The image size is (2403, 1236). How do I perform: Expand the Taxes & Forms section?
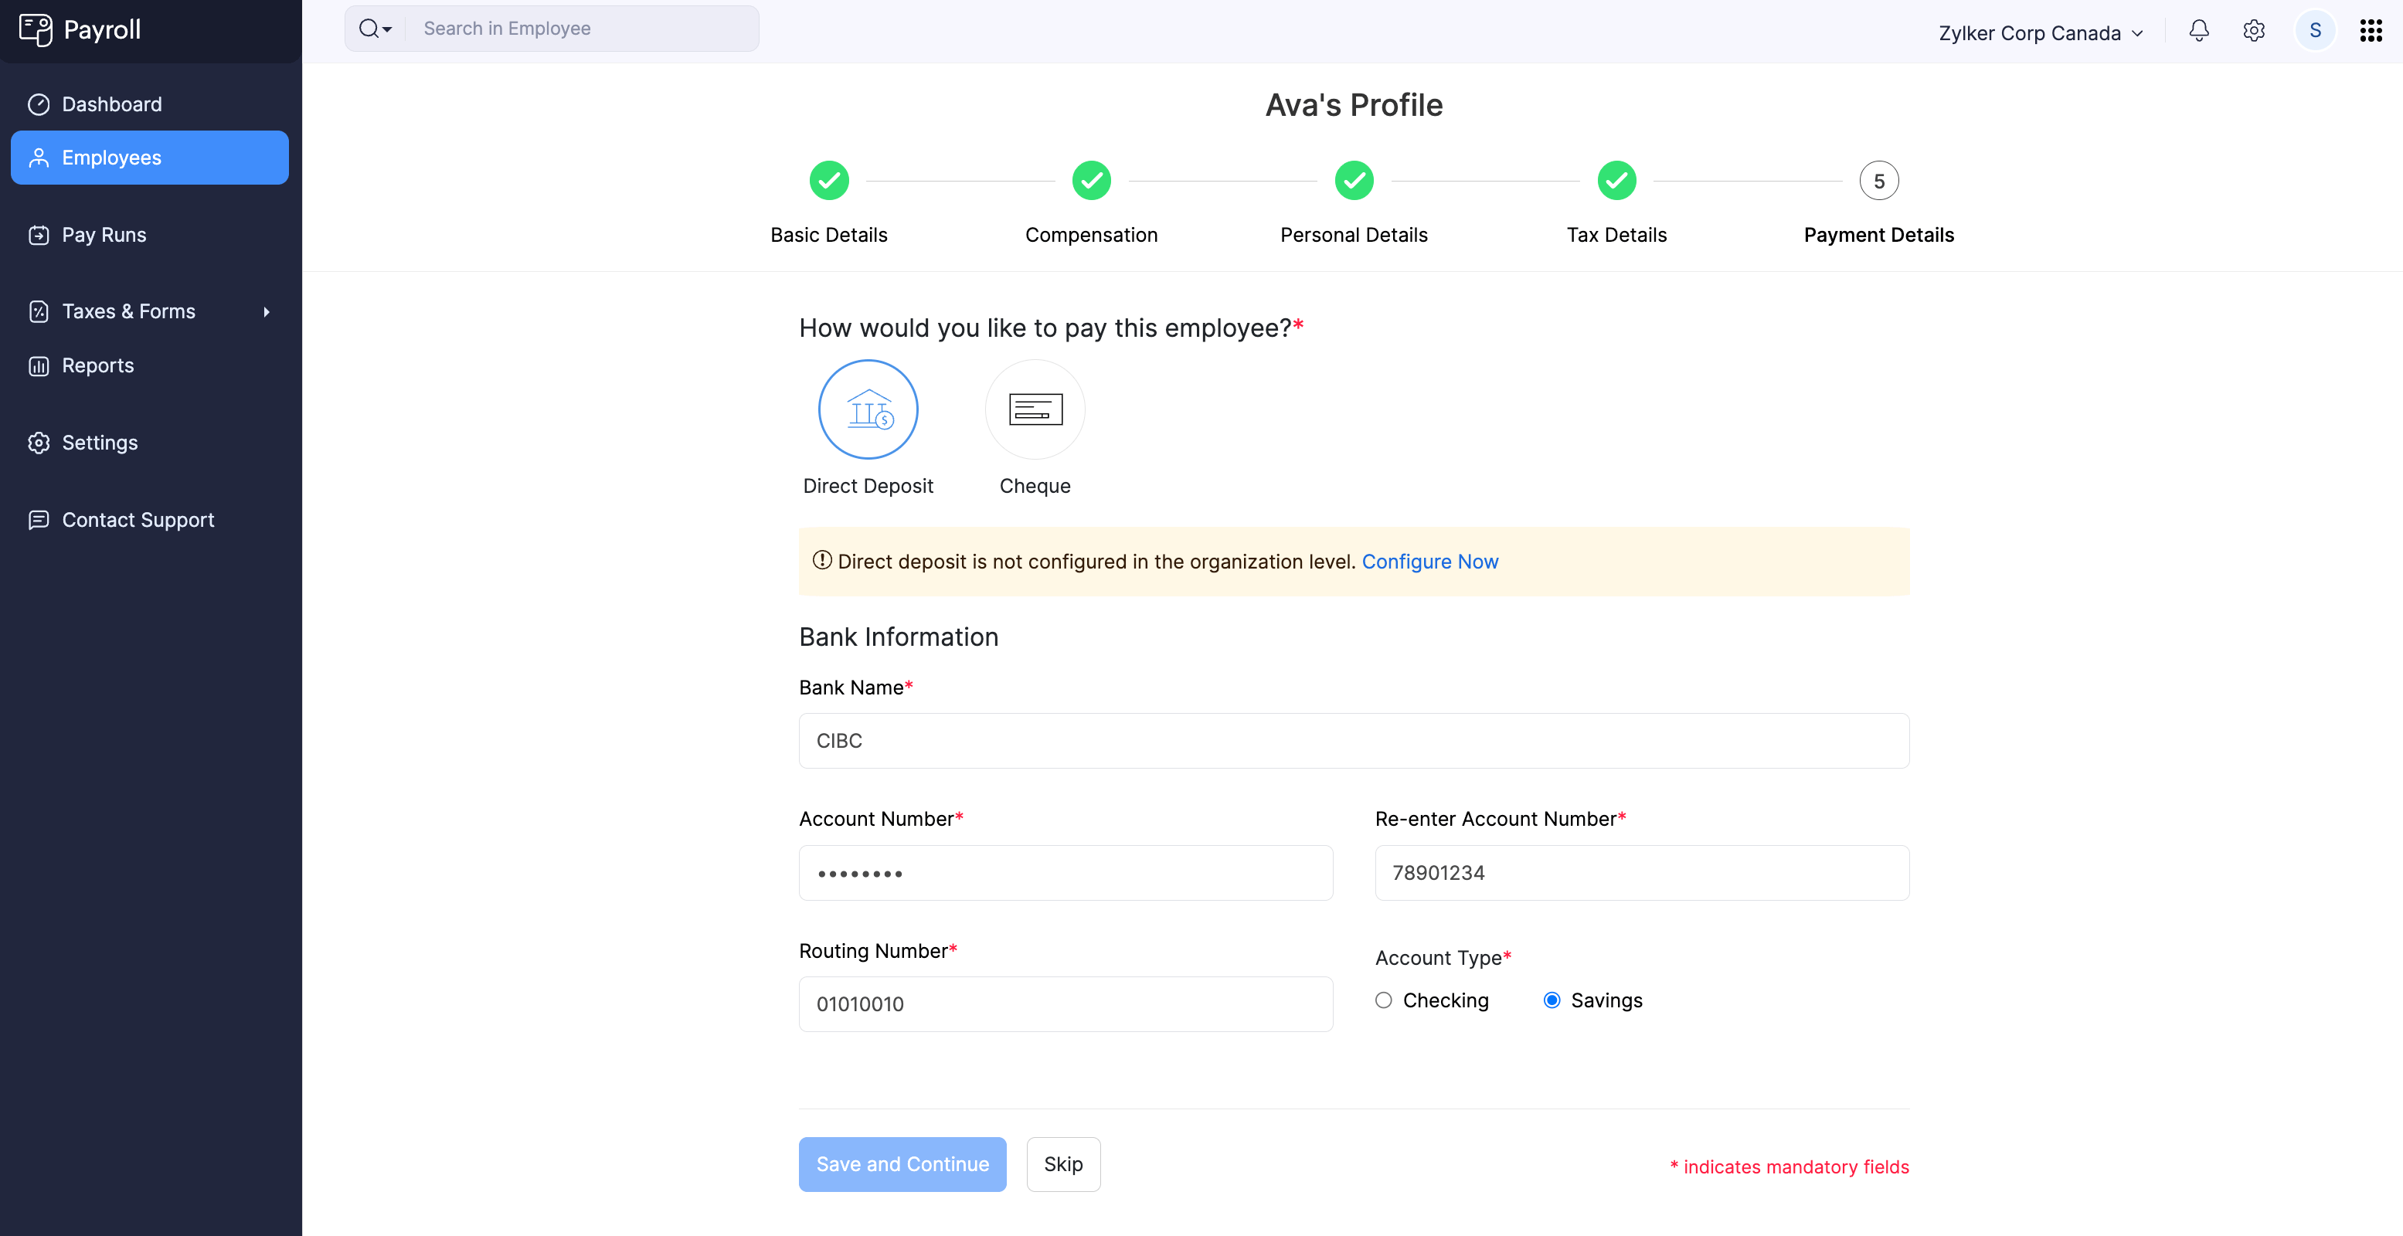(x=129, y=311)
